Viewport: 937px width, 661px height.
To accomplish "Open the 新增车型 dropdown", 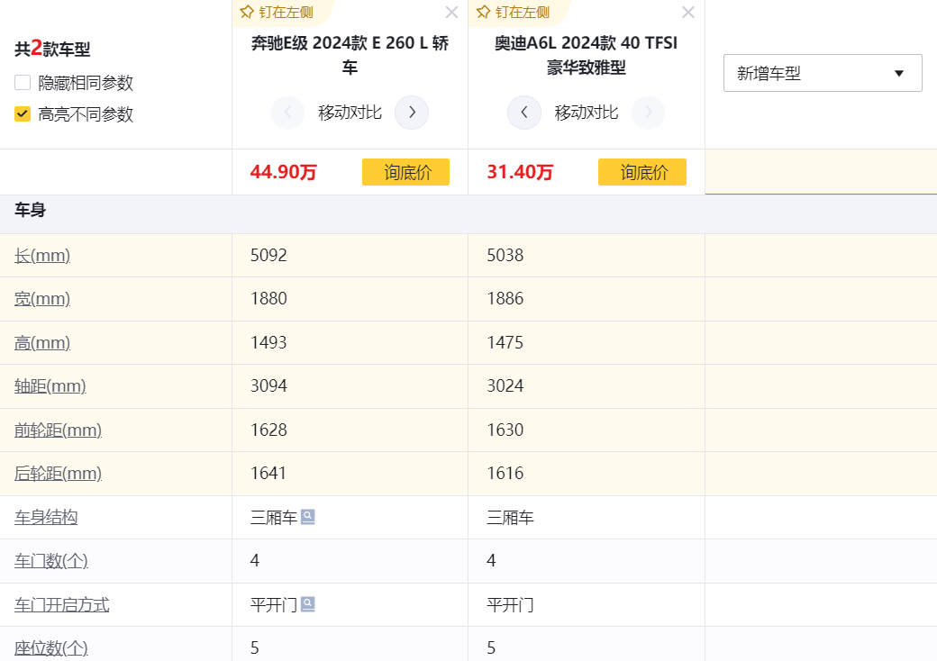I will tap(823, 73).
